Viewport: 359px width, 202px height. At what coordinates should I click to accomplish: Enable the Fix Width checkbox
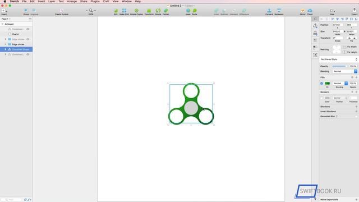click(x=344, y=47)
